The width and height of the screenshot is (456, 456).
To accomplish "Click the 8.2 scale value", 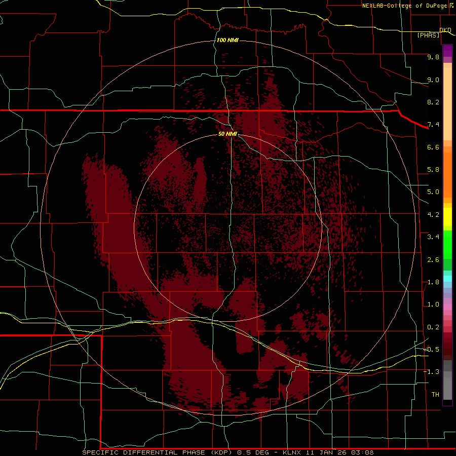I will click(433, 102).
